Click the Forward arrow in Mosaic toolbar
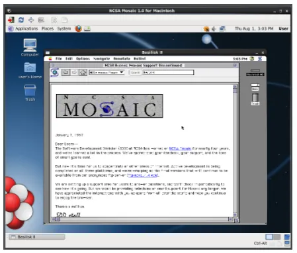This screenshot has width=297, height=253. (x=74, y=72)
